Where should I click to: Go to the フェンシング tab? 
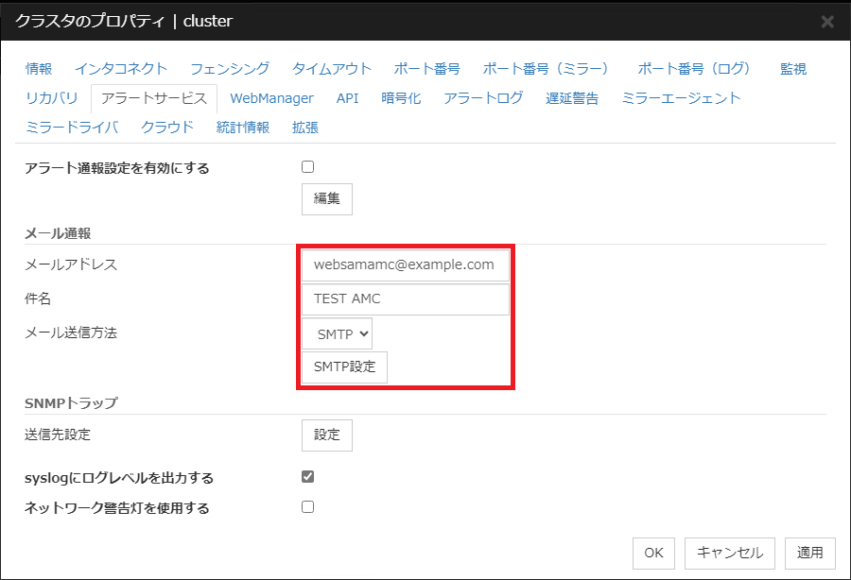pyautogui.click(x=230, y=69)
